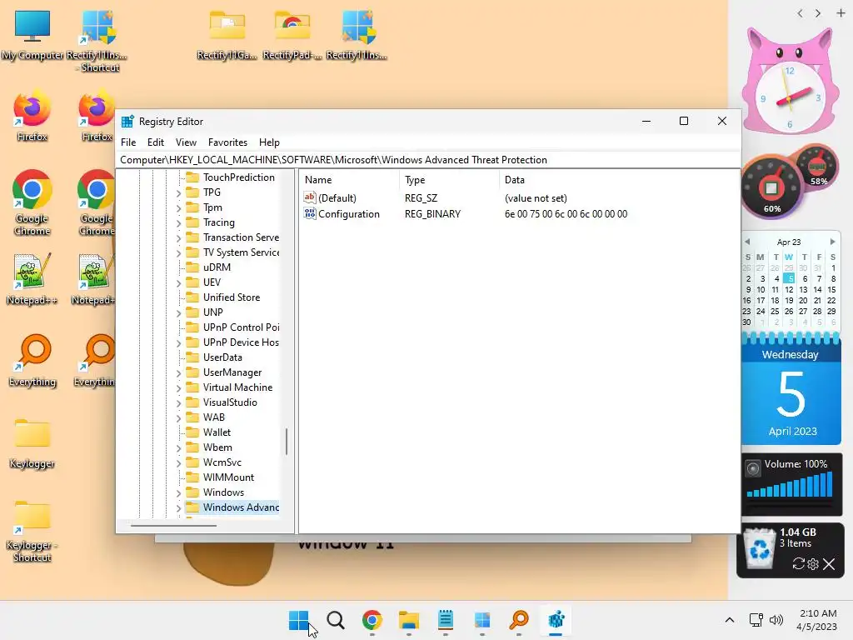Open the Help menu in Registry Editor
Screen dimensions: 853x640
pos(269,142)
